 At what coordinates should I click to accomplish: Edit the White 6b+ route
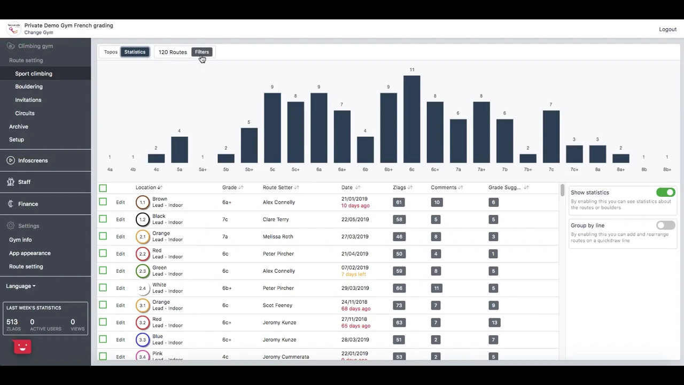(x=120, y=288)
